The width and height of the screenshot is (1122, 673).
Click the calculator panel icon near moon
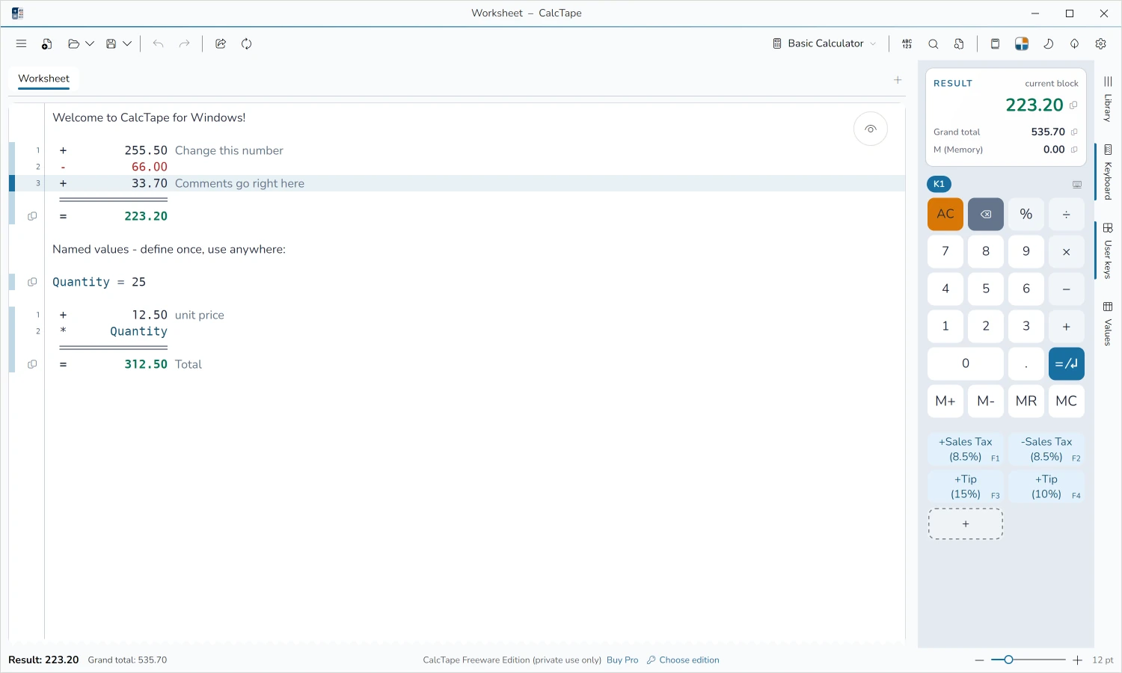tap(995, 44)
